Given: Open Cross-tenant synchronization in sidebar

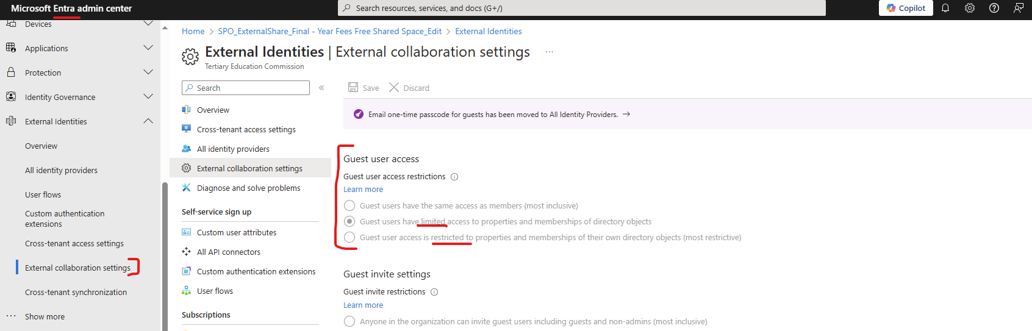Looking at the screenshot, I should click(x=76, y=292).
